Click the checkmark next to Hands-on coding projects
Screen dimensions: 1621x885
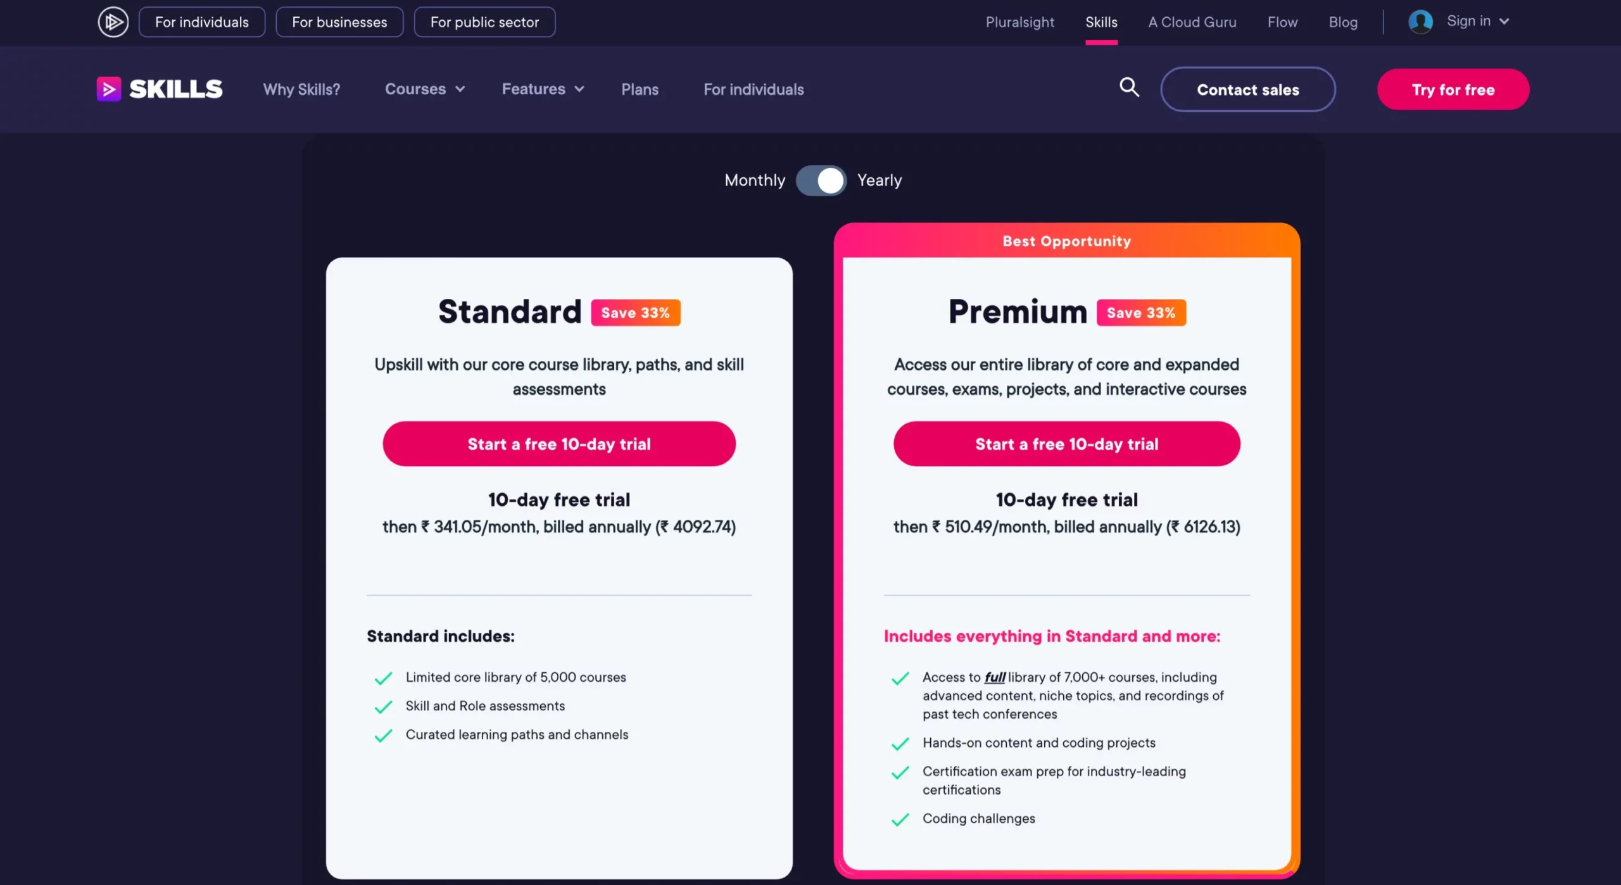pos(899,742)
